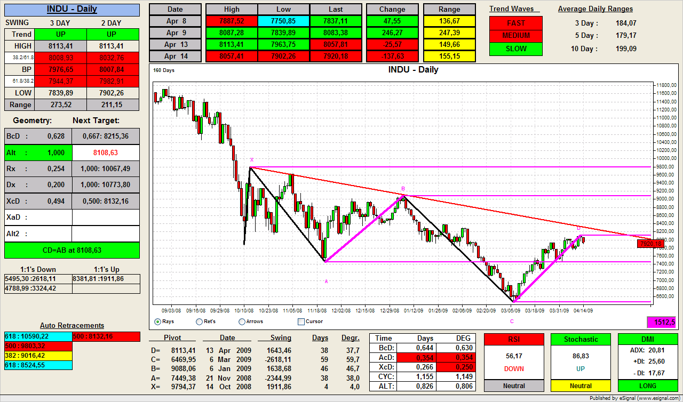This screenshot has height=402, width=683.
Task: Click the A pivot label on chart
Action: pyautogui.click(x=326, y=281)
